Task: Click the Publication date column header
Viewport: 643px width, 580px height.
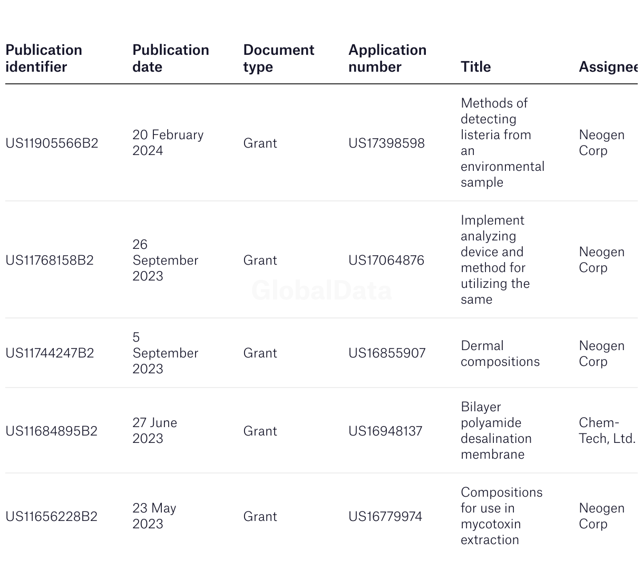Action: 170,59
